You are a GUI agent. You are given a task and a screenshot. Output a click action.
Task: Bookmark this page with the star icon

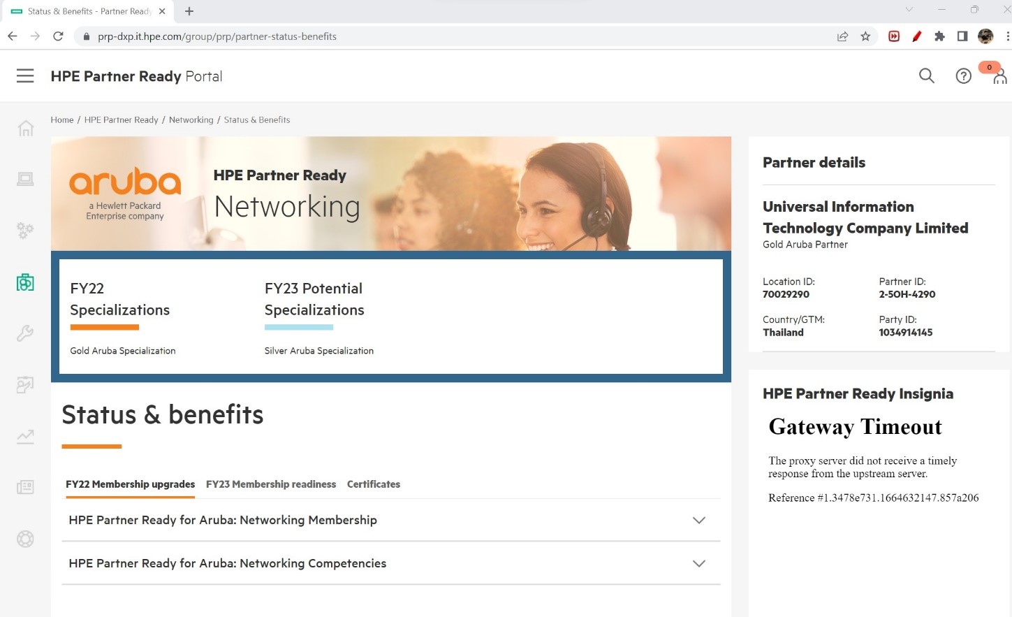pos(865,36)
